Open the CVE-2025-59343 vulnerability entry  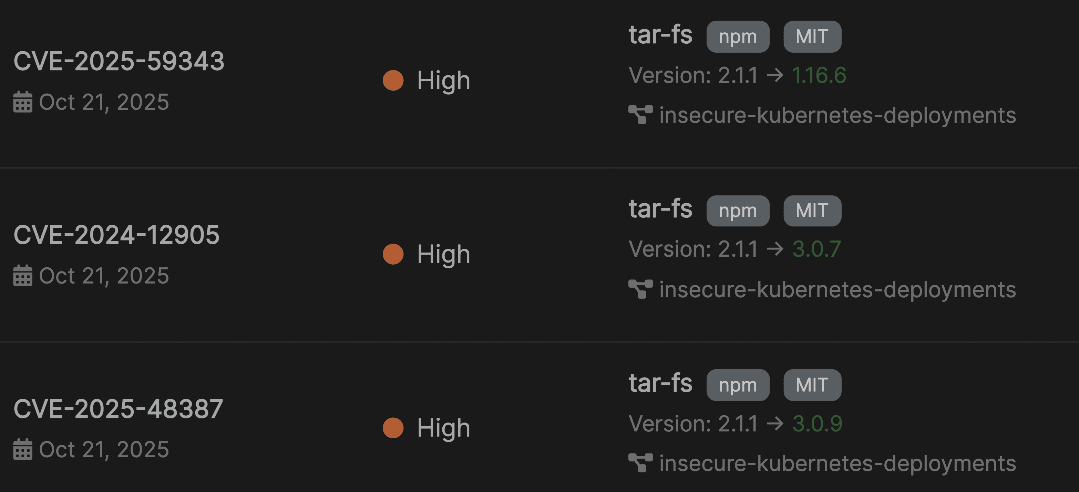tap(119, 61)
